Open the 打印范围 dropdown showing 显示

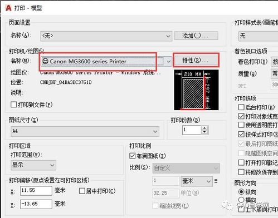pos(33,165)
